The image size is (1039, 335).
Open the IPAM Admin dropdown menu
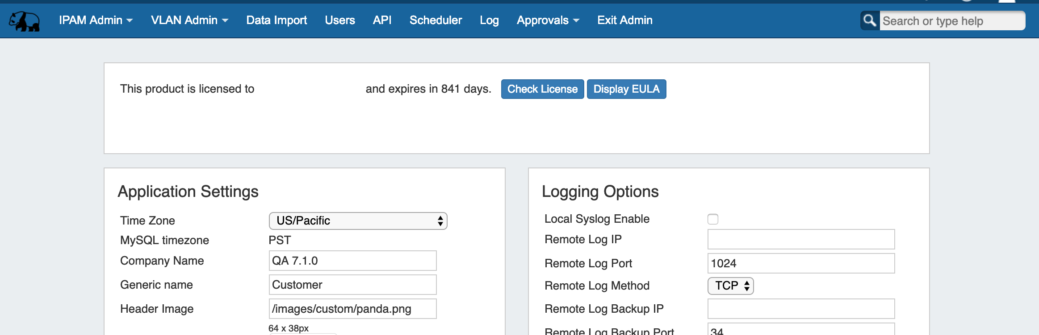point(96,20)
